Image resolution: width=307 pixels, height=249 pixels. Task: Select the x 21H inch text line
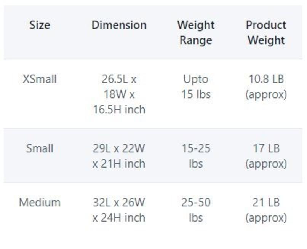pyautogui.click(x=119, y=164)
